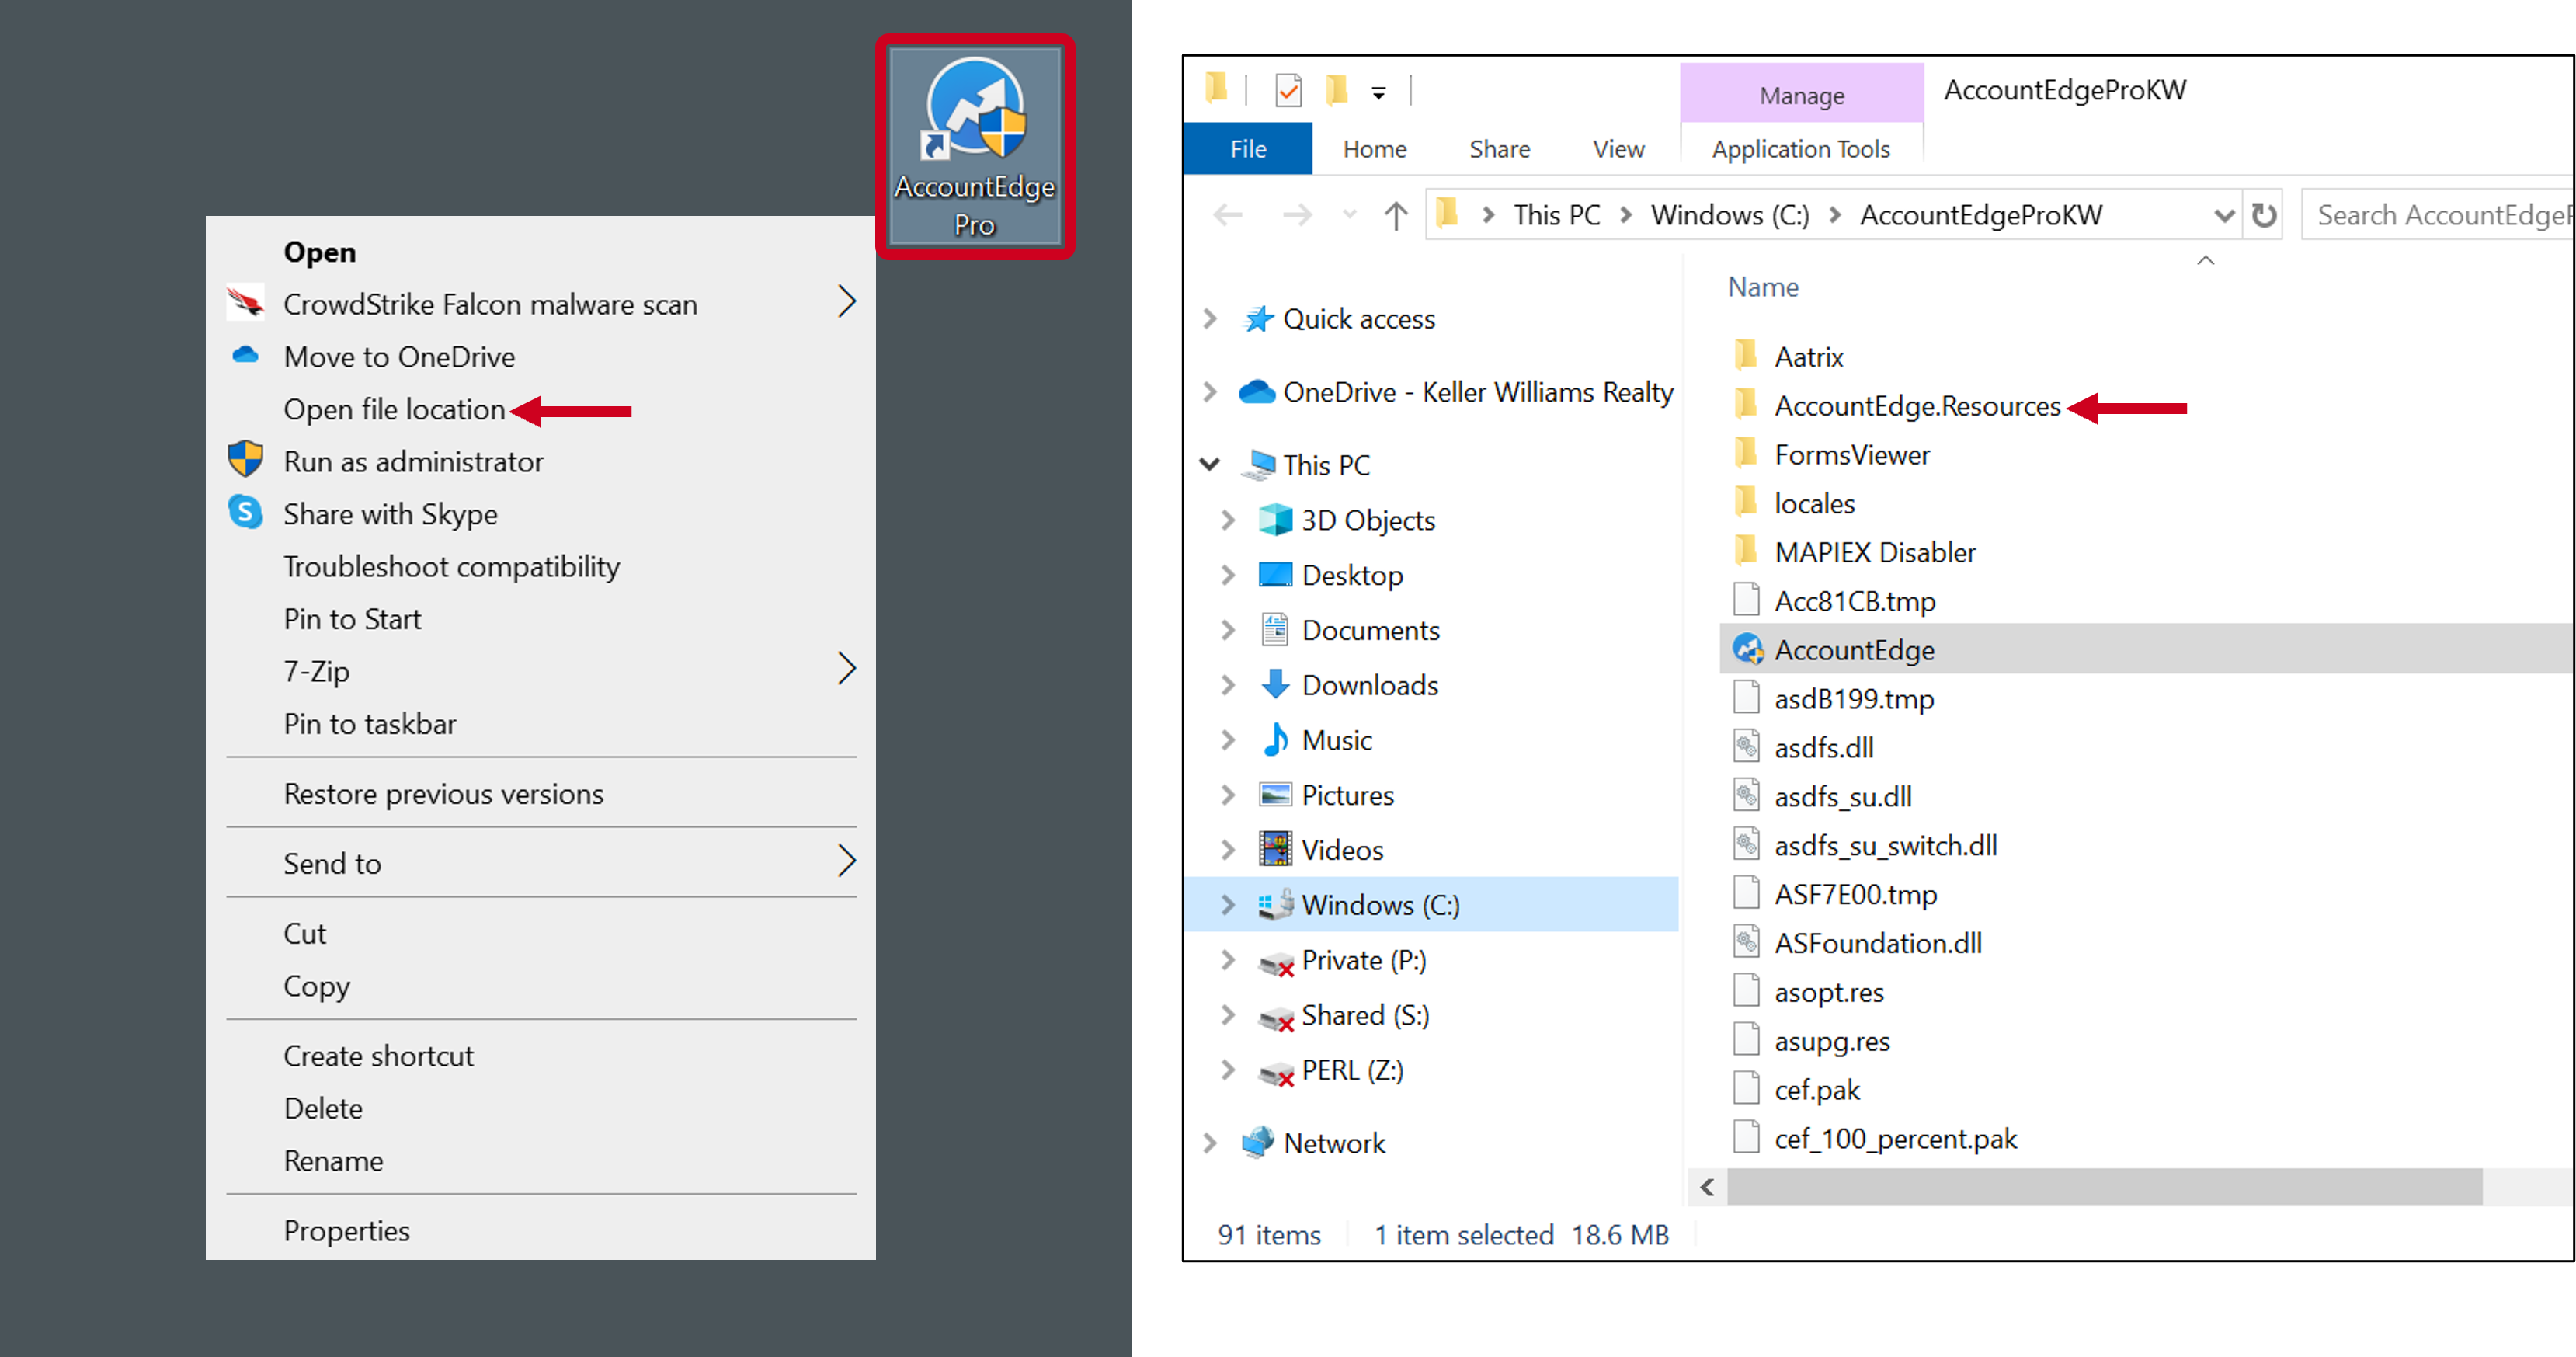Switch to the View ribbon tab
Viewport: 2576px width, 1357px height.
1617,148
